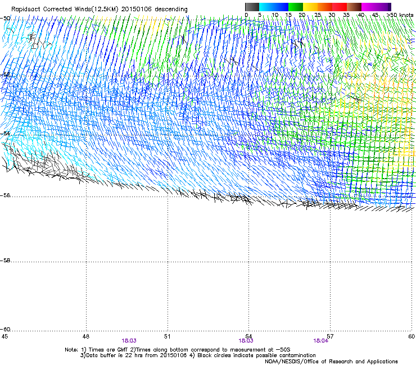The height and width of the screenshot is (365, 416).
Task: Click the purple '18:04' time stamp
Action: [320, 341]
